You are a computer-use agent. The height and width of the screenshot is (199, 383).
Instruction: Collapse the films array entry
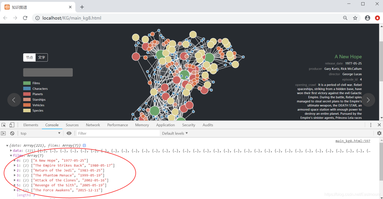click(11, 156)
